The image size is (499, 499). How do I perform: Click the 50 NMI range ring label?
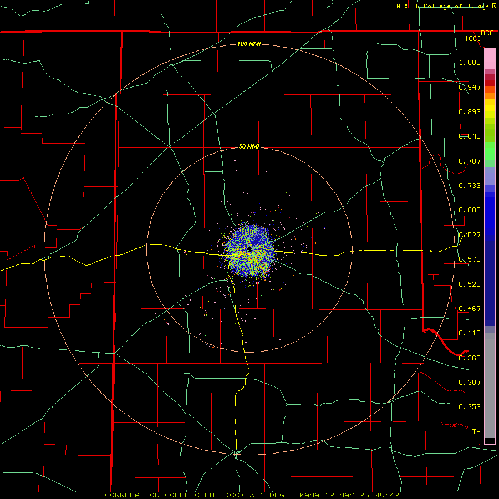pos(249,146)
